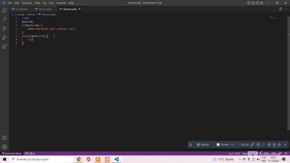Open the Windows Start menu
The height and width of the screenshot is (163, 290).
coord(5,159)
